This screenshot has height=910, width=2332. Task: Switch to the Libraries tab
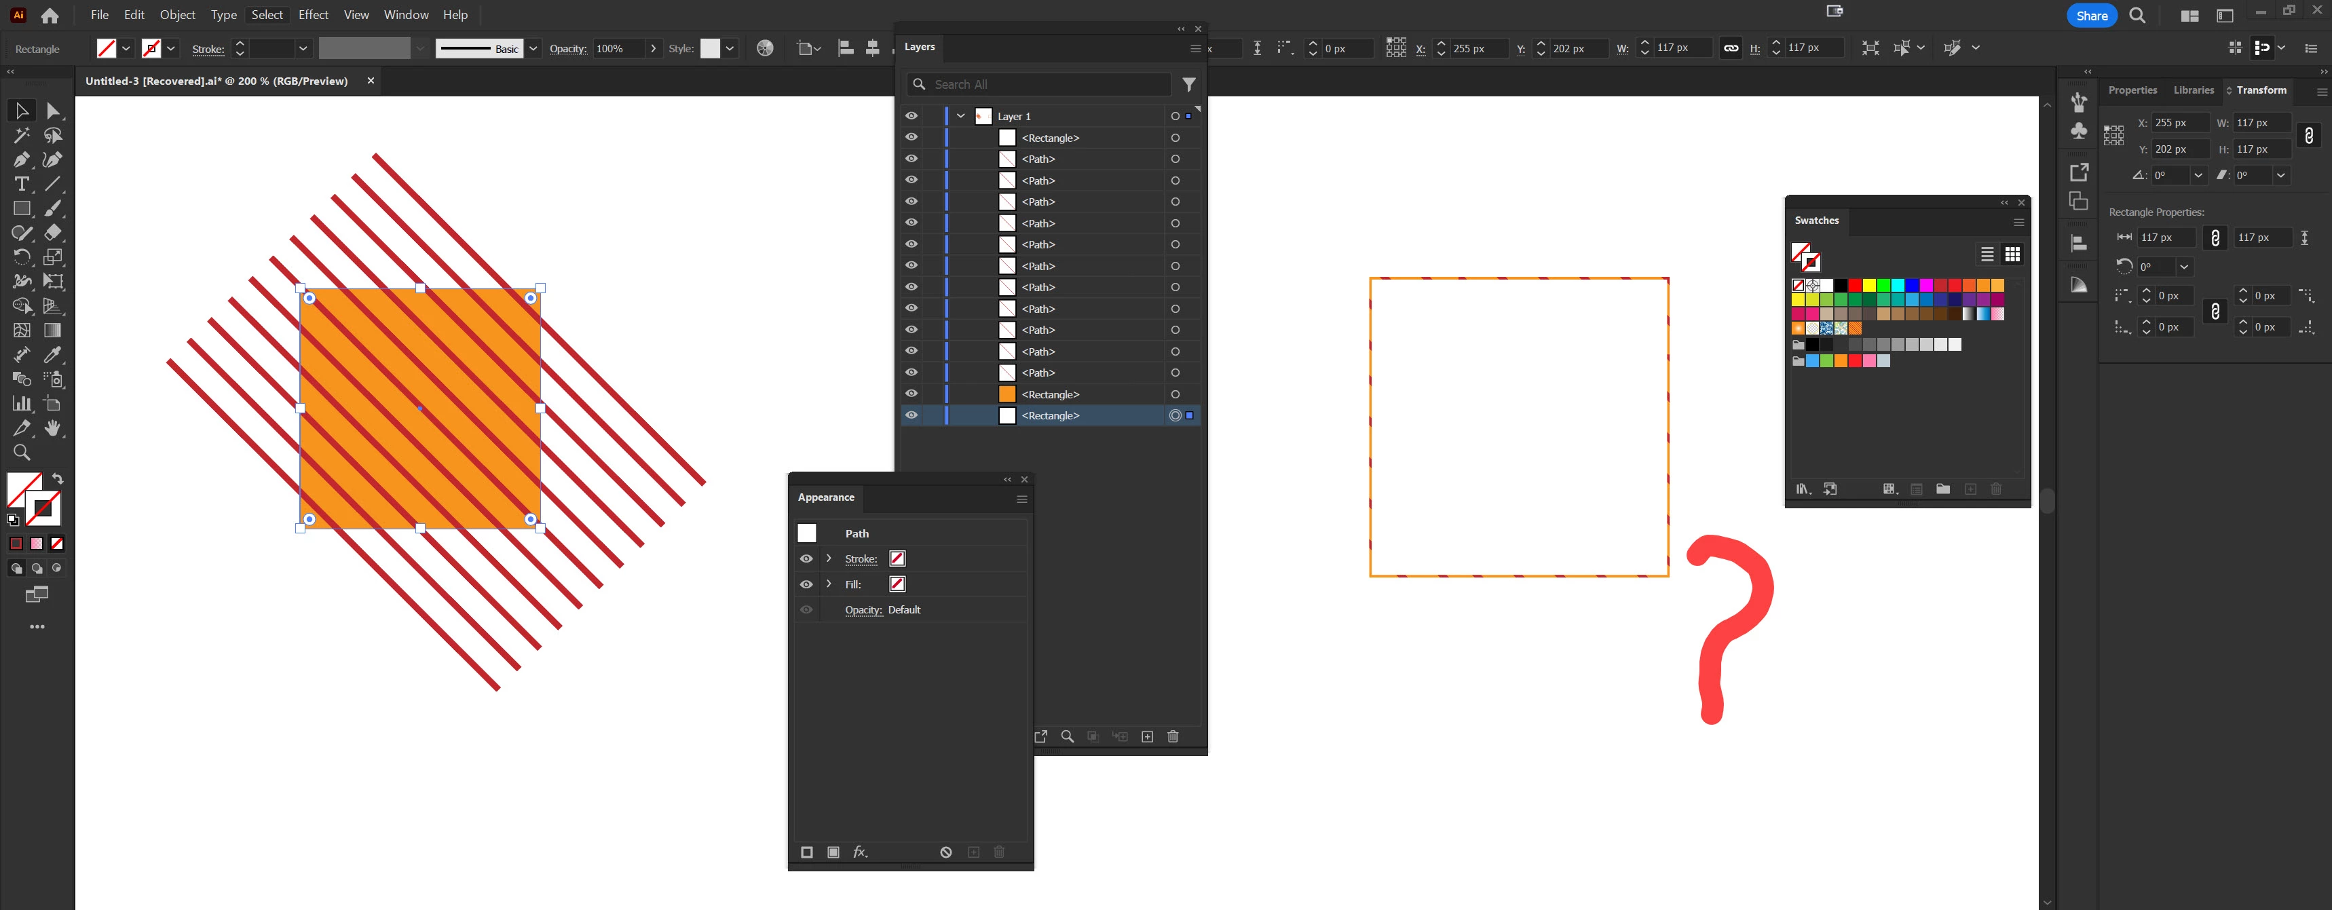coord(2193,90)
